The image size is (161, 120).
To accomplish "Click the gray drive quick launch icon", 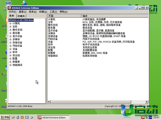I will click(x=31, y=117).
